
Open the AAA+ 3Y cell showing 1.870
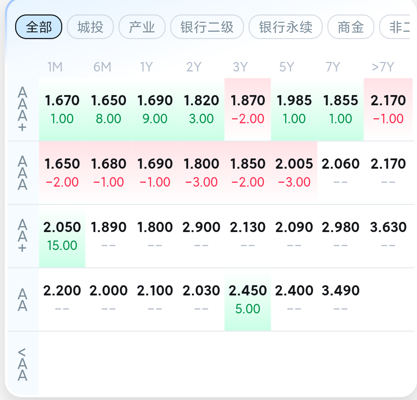coord(248,109)
